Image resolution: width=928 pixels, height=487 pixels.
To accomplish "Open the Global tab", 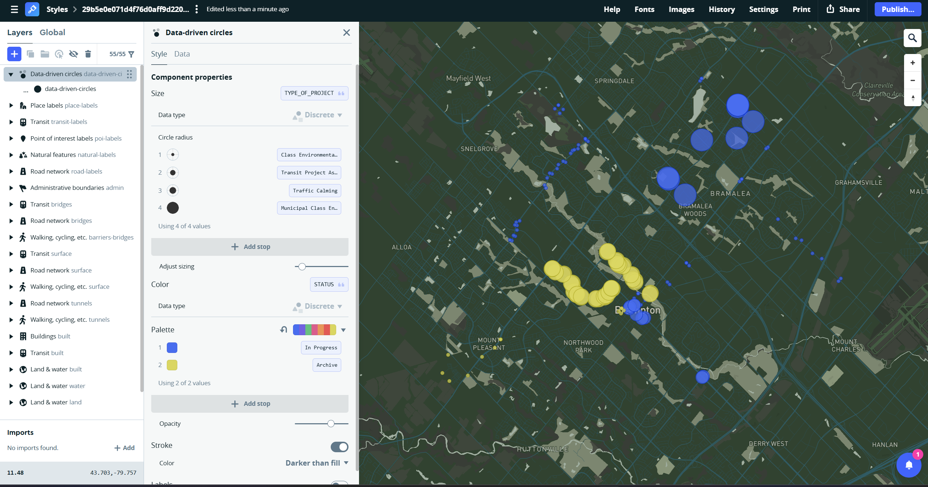I will 52,32.
